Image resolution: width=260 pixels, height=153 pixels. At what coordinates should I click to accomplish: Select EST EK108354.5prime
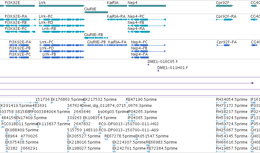coord(84,121)
